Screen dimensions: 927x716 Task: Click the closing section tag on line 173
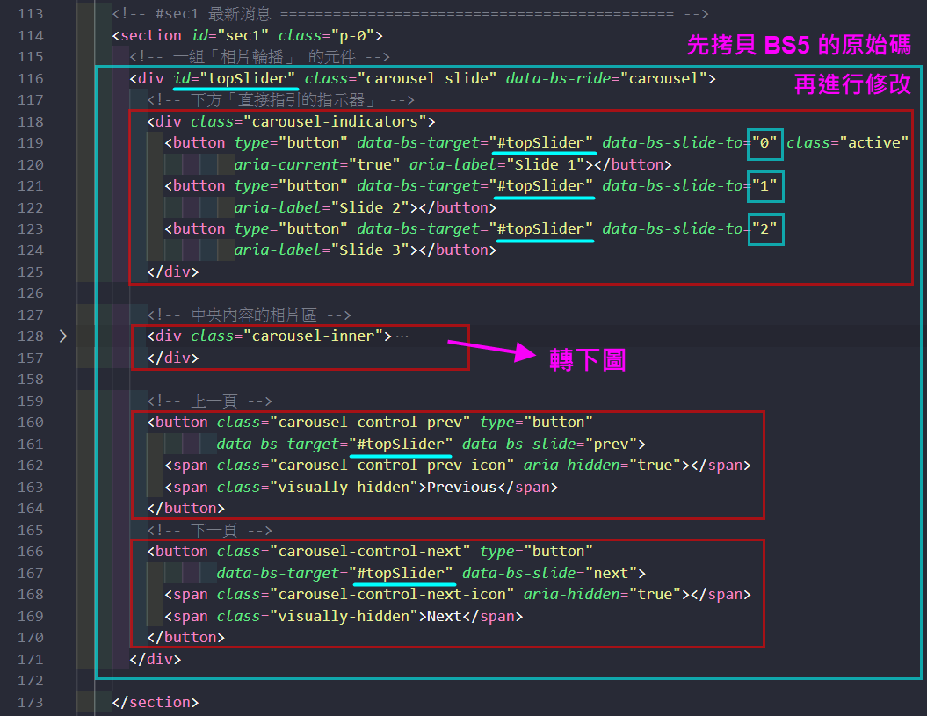tap(156, 702)
